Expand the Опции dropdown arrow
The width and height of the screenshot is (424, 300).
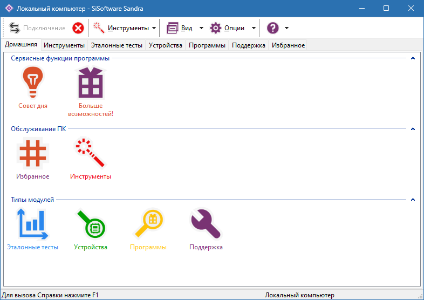click(x=254, y=28)
